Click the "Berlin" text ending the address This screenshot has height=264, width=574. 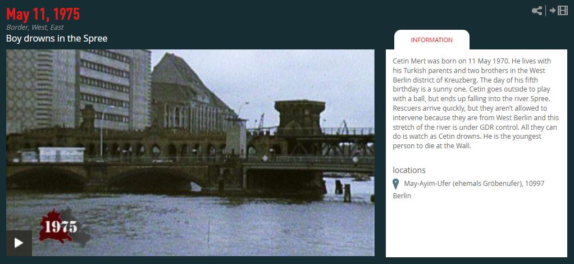tap(402, 196)
